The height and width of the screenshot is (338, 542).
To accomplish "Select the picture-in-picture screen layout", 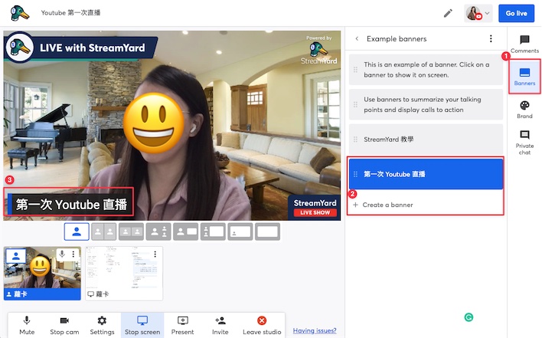I will point(240,231).
